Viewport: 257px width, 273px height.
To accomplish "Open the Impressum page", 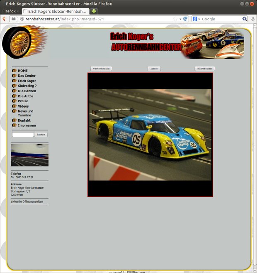I will [x=27, y=125].
